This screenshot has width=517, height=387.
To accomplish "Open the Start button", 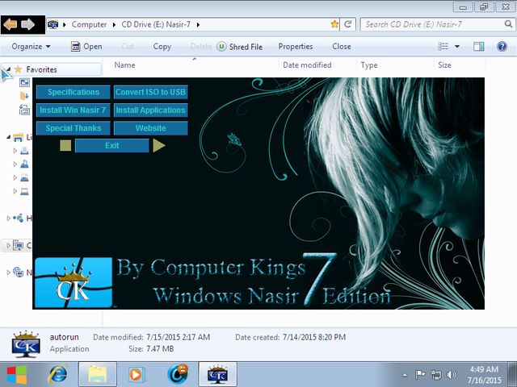I will [17, 374].
